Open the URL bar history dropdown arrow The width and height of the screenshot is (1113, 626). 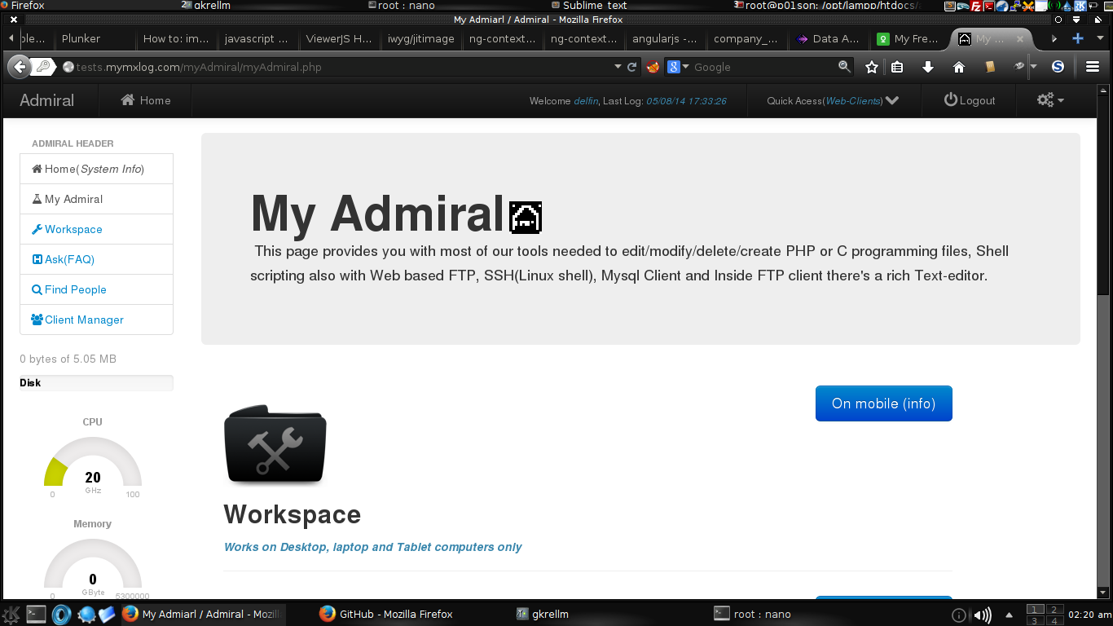pyautogui.click(x=618, y=67)
